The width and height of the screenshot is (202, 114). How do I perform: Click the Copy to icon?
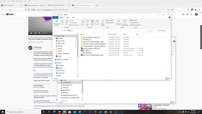(x=87, y=22)
